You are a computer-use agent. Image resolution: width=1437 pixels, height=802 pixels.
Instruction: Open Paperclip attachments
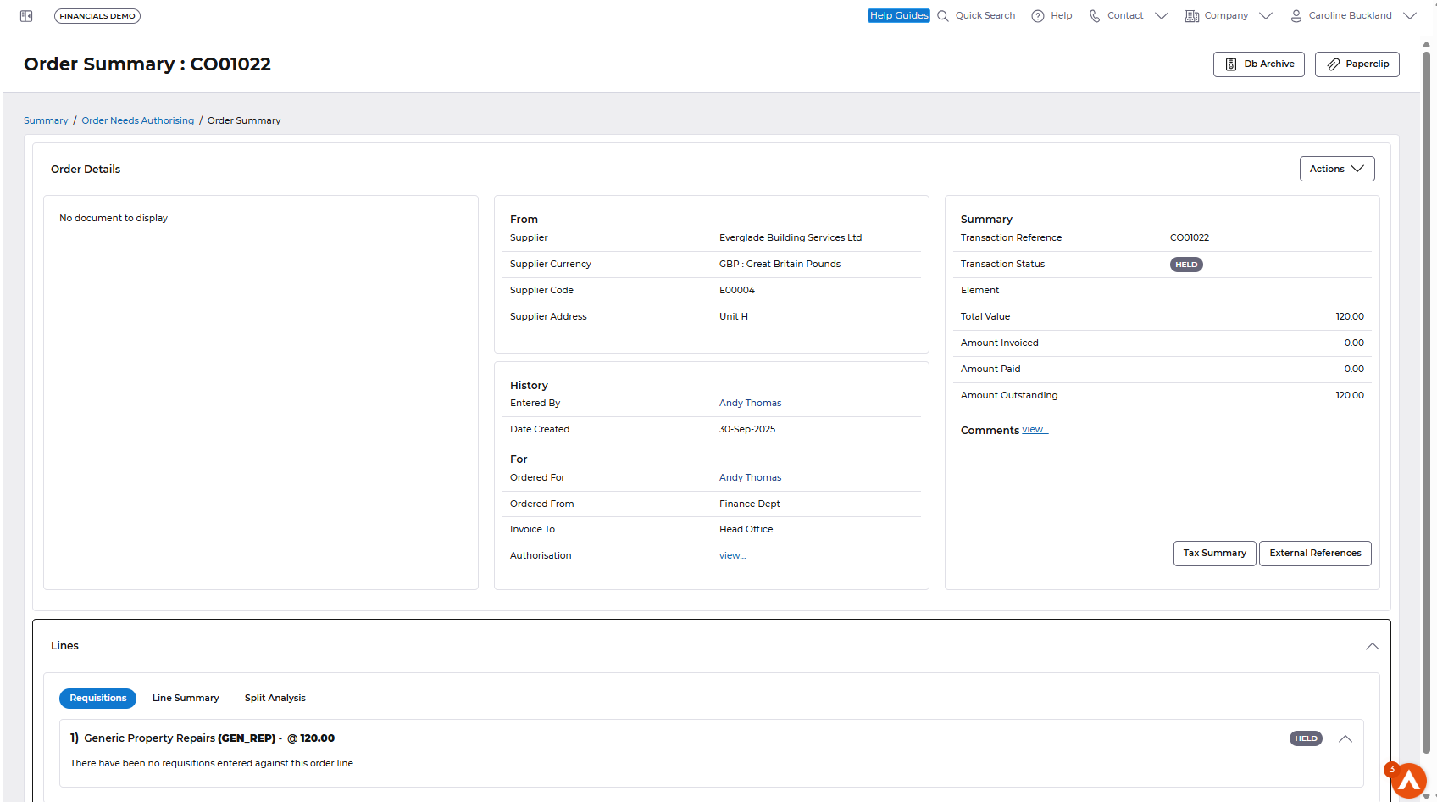(x=1357, y=64)
